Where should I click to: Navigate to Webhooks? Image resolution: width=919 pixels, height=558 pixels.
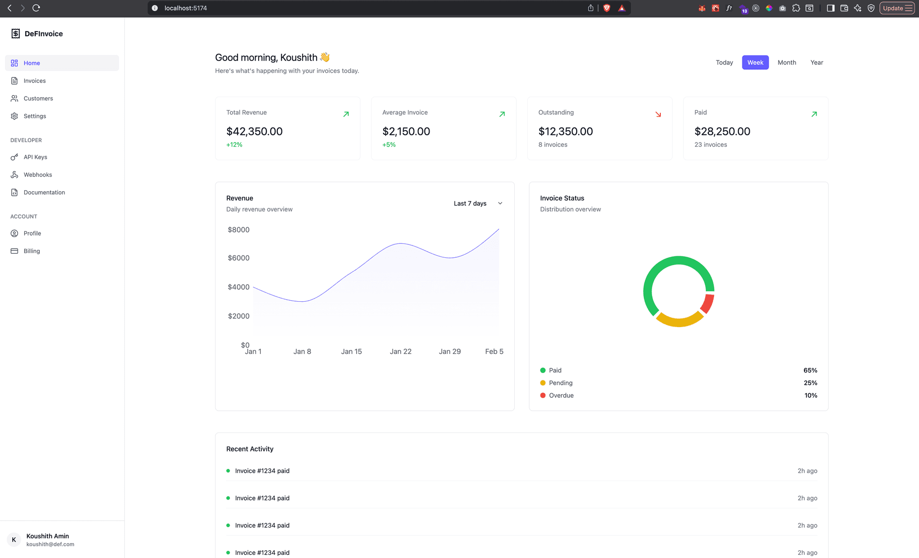(x=38, y=175)
